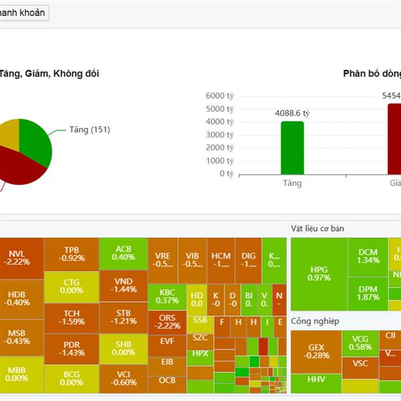This screenshot has width=401, height=401.
Task: Click the Công nghiệp sector heading
Action: (315, 321)
